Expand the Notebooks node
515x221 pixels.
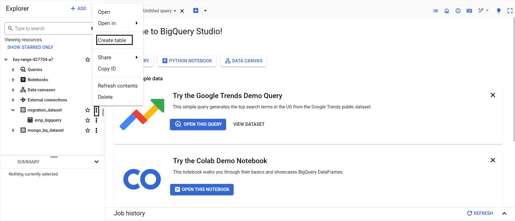tap(13, 80)
